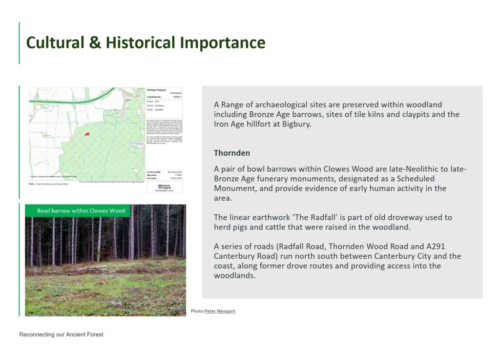The height and width of the screenshot is (353, 500).
Task: Click the 'Thornden' bold subheading
Action: 232,153
